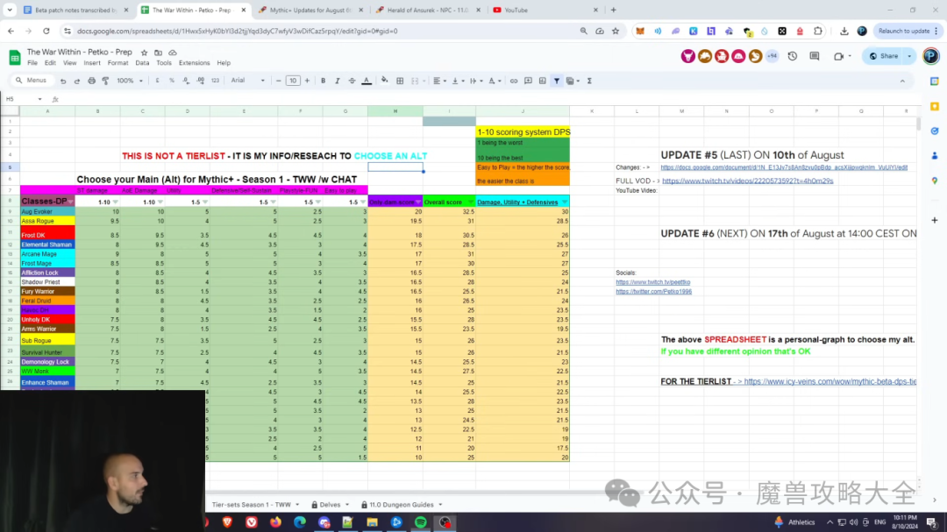Open the Insert menu
Viewport: 947px width, 532px height.
tap(92, 63)
